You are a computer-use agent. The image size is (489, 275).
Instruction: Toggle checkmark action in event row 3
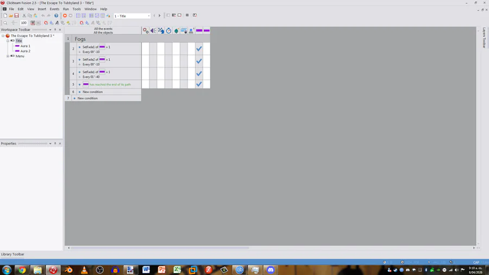pyautogui.click(x=199, y=61)
